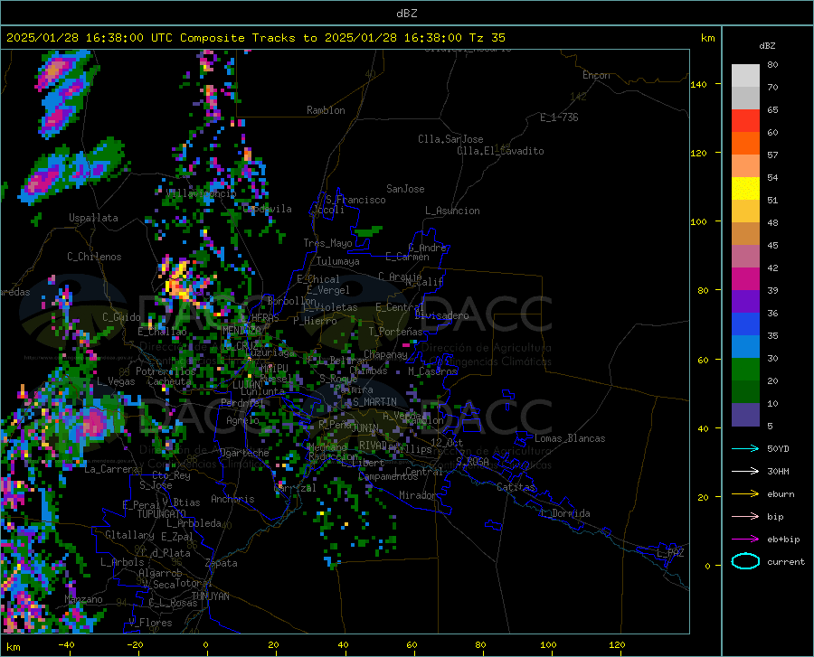Select the purple swatch between 36 and 39

(745, 302)
